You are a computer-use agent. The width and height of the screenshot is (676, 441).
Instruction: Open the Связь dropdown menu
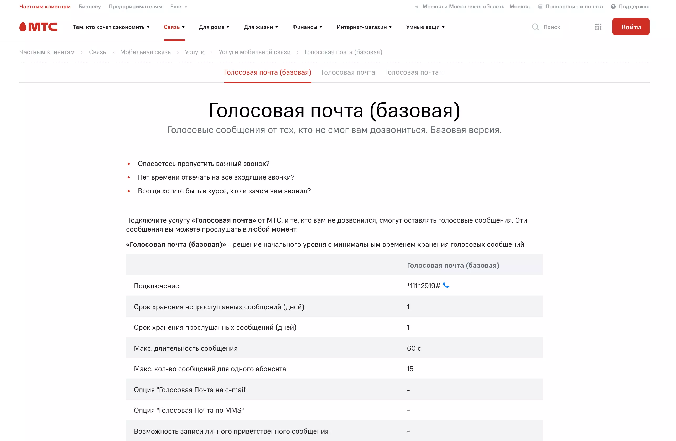174,27
